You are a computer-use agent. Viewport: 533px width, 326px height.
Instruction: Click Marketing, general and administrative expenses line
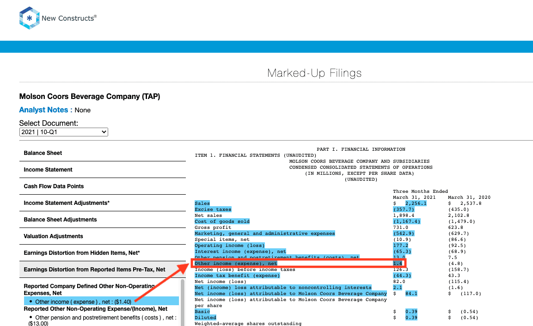click(265, 234)
